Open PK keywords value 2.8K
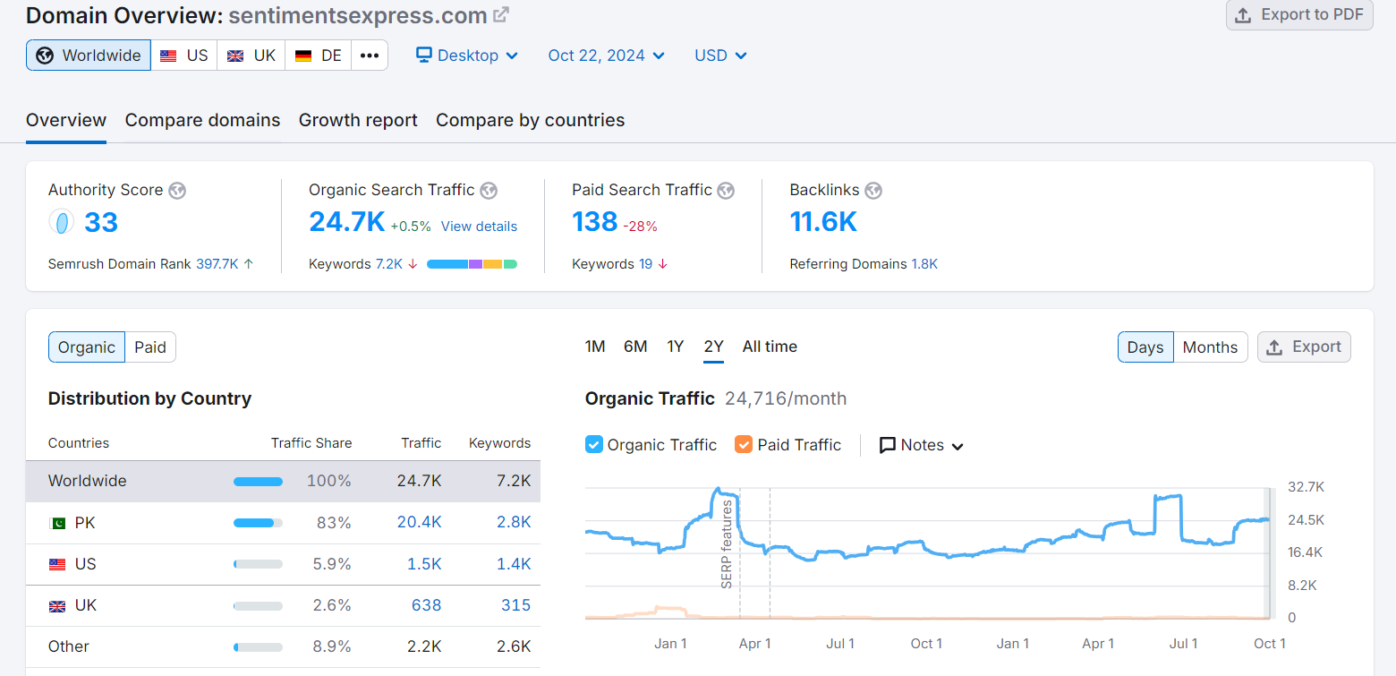The image size is (1396, 676). 514,522
